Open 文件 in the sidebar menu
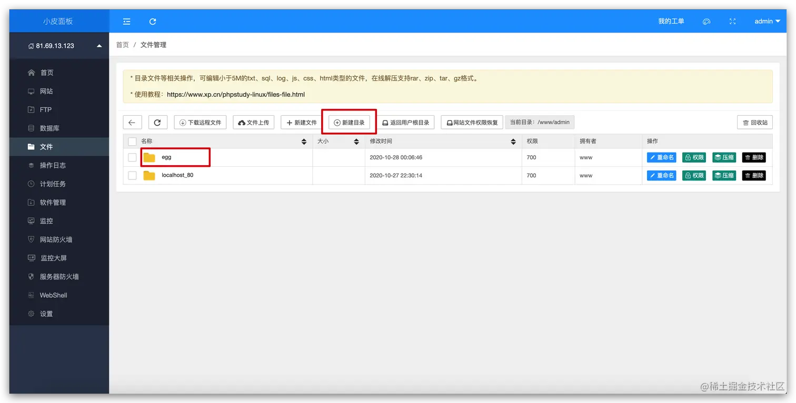 click(x=59, y=147)
